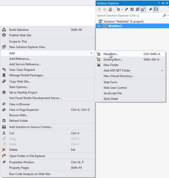
Task: Click the View in Browser icon
Action: [x=4, y=104]
